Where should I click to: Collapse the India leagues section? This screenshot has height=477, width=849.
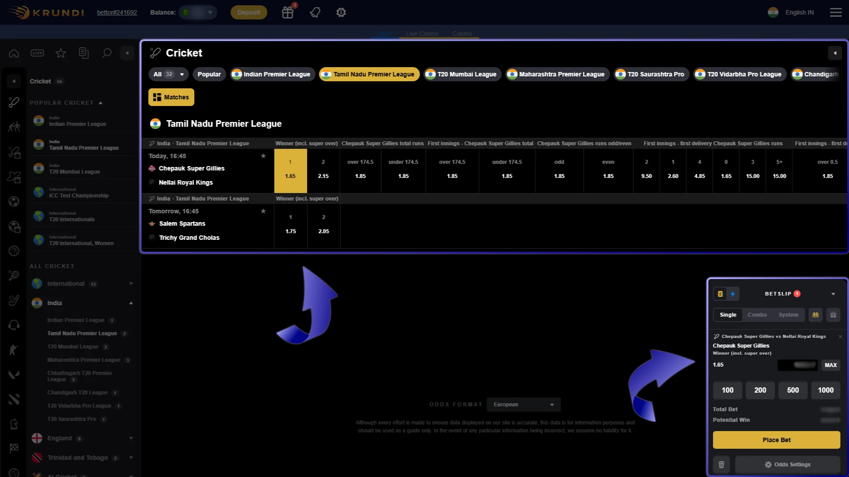pyautogui.click(x=131, y=303)
